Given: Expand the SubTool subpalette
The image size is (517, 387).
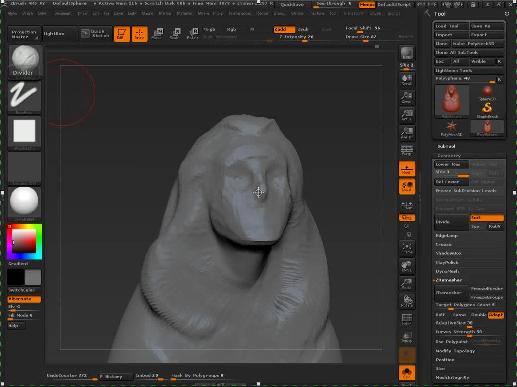Looking at the screenshot, I should [446, 146].
